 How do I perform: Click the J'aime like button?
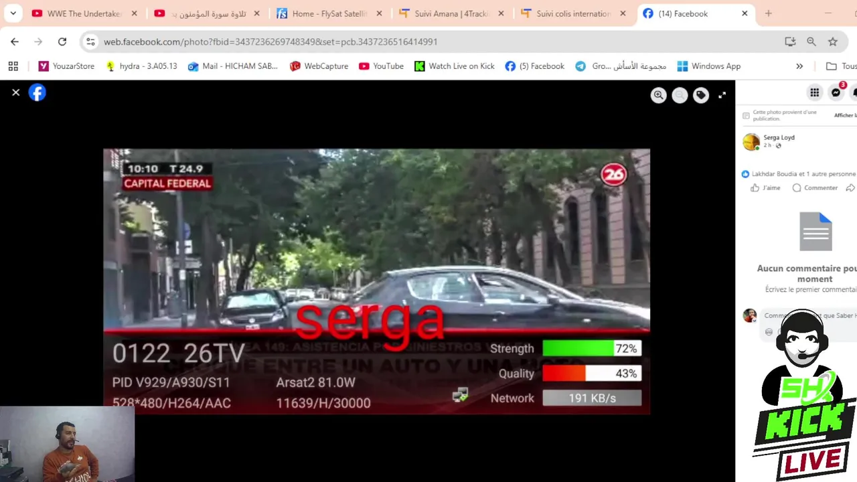(x=765, y=188)
